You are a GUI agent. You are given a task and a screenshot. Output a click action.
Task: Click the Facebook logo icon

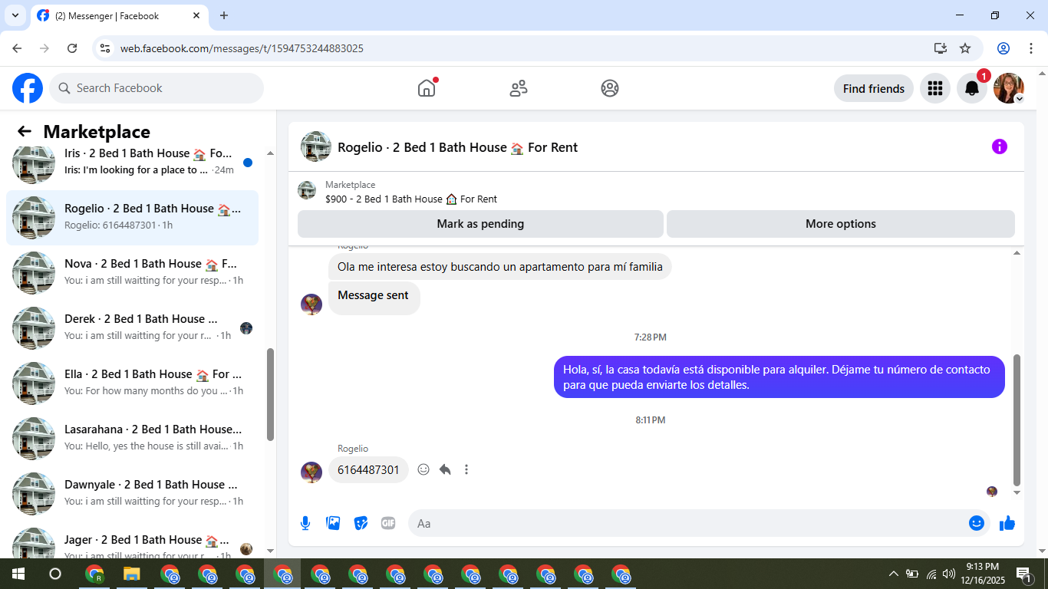[28, 88]
